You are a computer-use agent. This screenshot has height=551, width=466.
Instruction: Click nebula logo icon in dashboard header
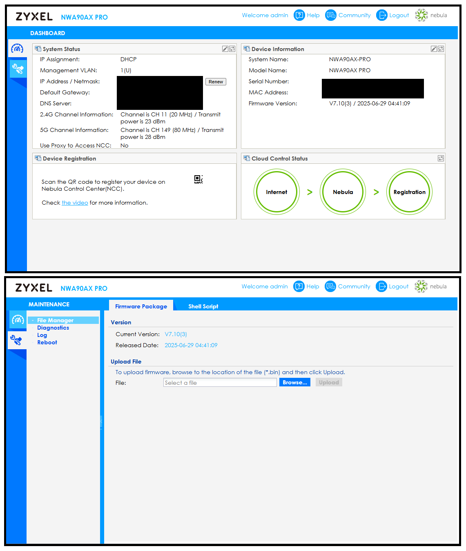[421, 15]
